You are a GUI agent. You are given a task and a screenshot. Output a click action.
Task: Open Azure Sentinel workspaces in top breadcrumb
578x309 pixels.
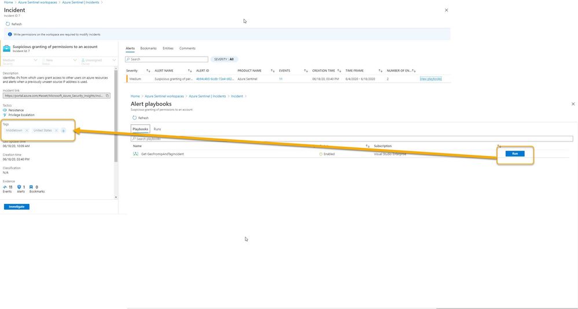(x=38, y=2)
